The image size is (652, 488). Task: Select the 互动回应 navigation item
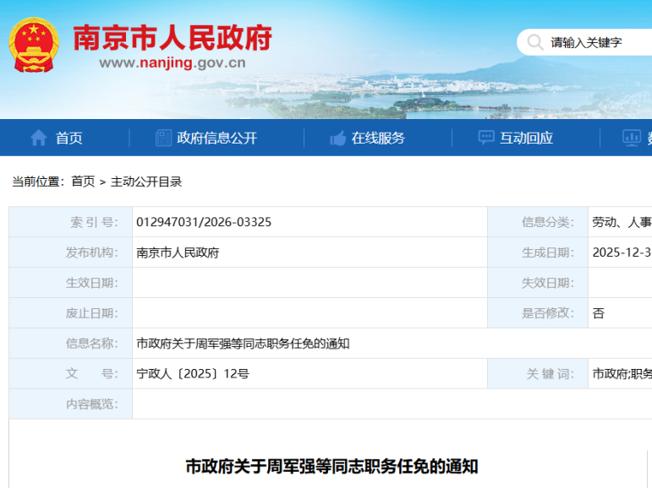pos(526,138)
